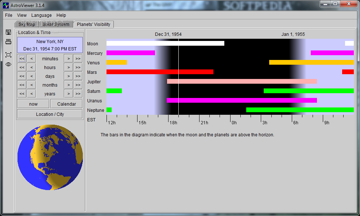Jump back many hours with << button

(x=22, y=67)
